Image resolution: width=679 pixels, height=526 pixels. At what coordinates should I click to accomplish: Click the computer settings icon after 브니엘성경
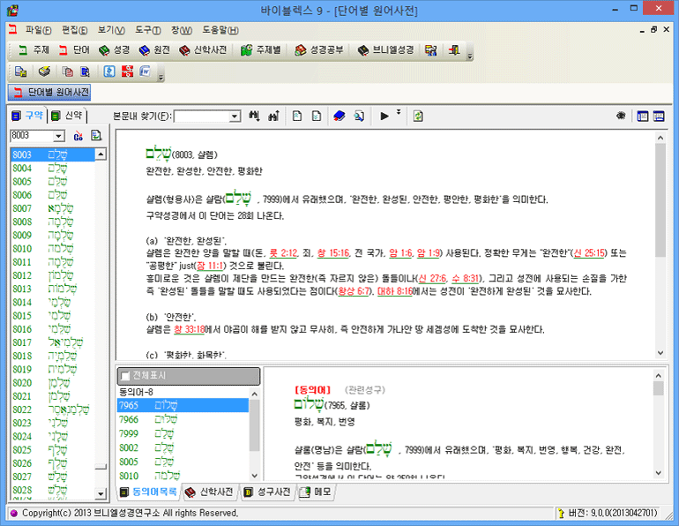[430, 50]
